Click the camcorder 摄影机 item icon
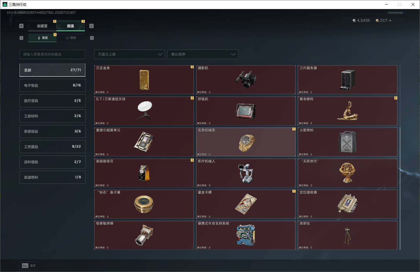420x272 pixels. pyautogui.click(x=246, y=79)
